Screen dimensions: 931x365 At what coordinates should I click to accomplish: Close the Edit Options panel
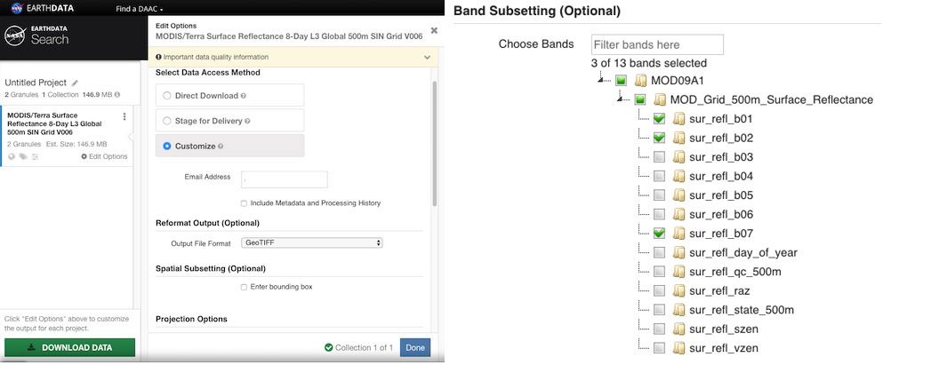[434, 30]
